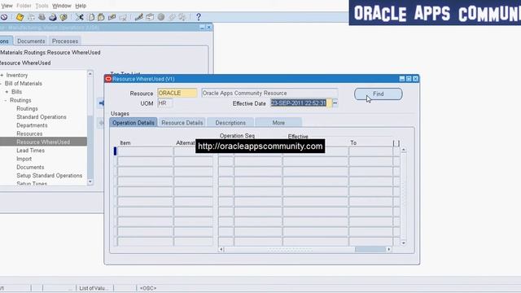Click the Find button
Image resolution: width=521 pixels, height=293 pixels.
378,94
